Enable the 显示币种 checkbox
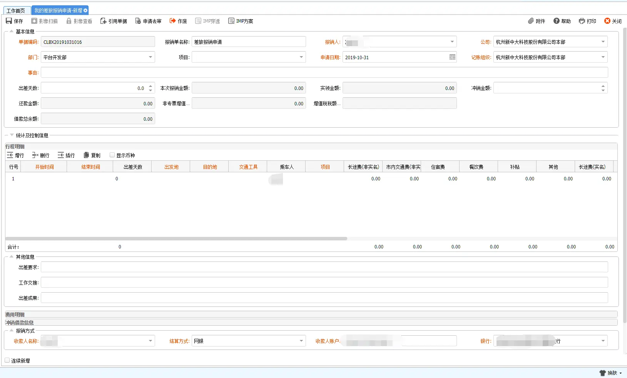The width and height of the screenshot is (627, 378). click(x=112, y=155)
